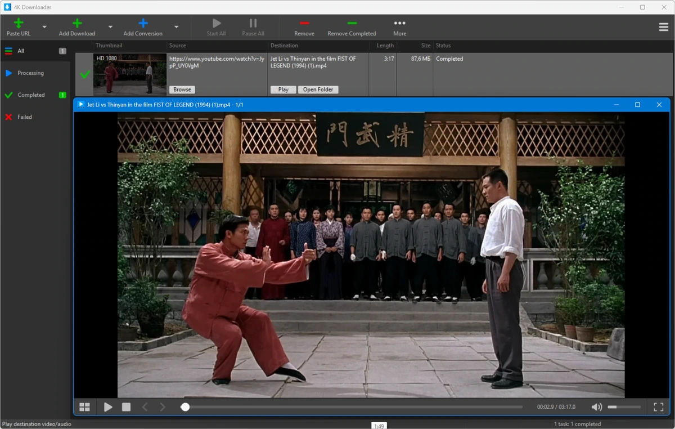Click the seek bar position handle
This screenshot has width=675, height=429.
(185, 407)
